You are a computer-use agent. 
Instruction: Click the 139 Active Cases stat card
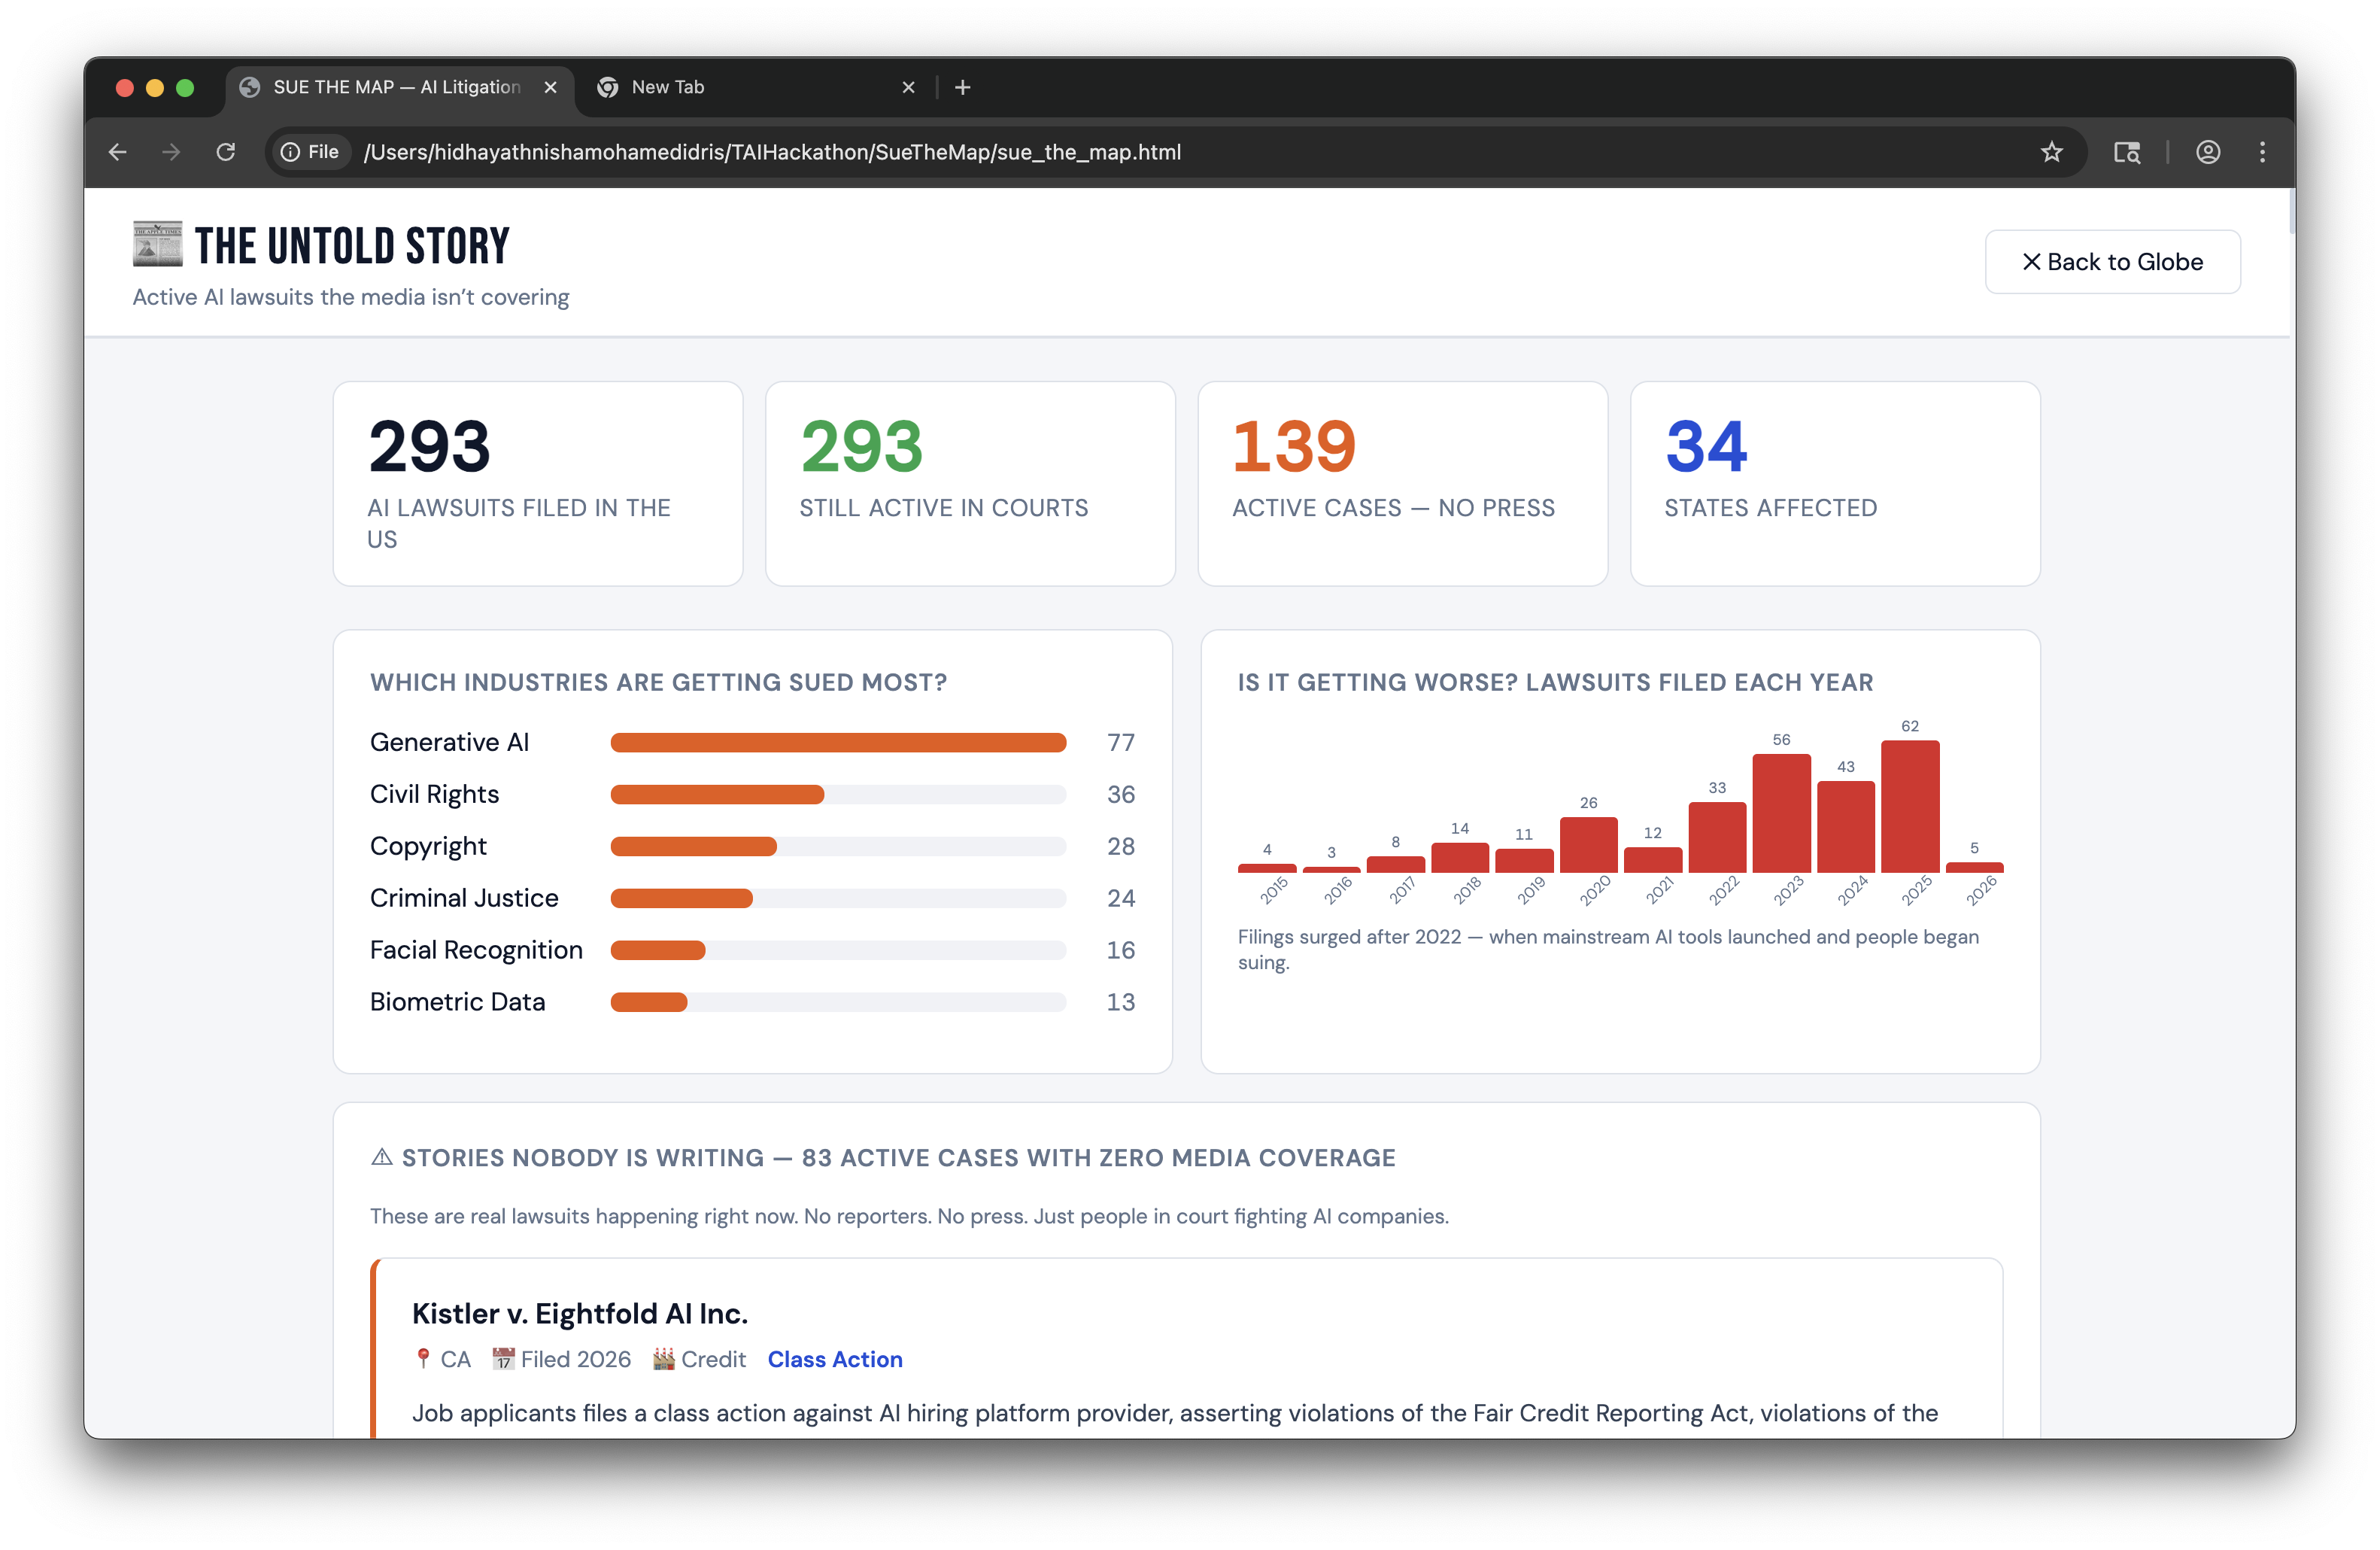[1402, 483]
